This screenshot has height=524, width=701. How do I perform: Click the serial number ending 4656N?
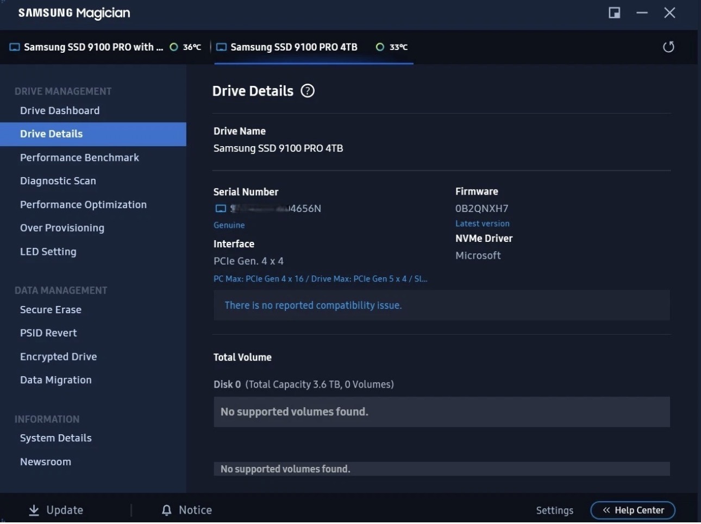pyautogui.click(x=276, y=208)
